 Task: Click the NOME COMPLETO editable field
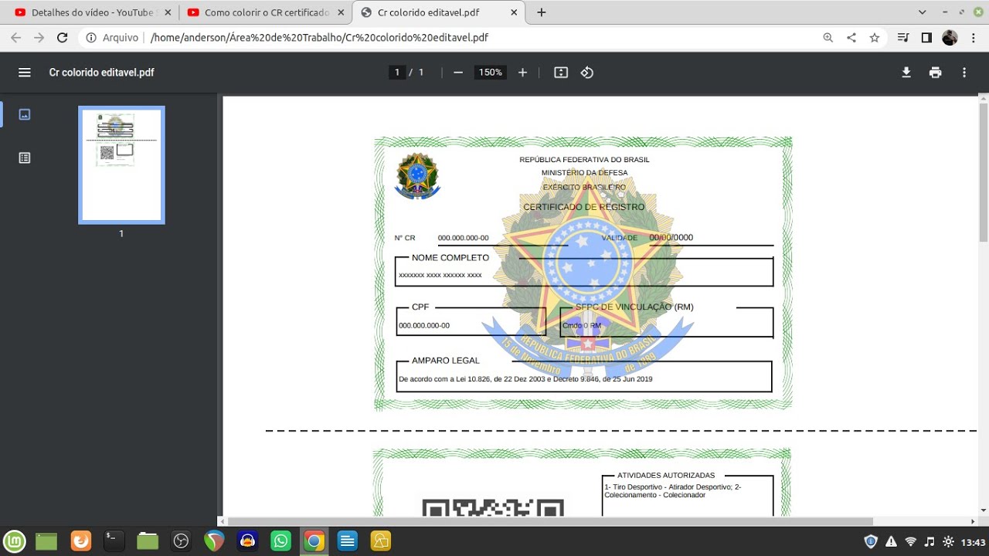584,272
